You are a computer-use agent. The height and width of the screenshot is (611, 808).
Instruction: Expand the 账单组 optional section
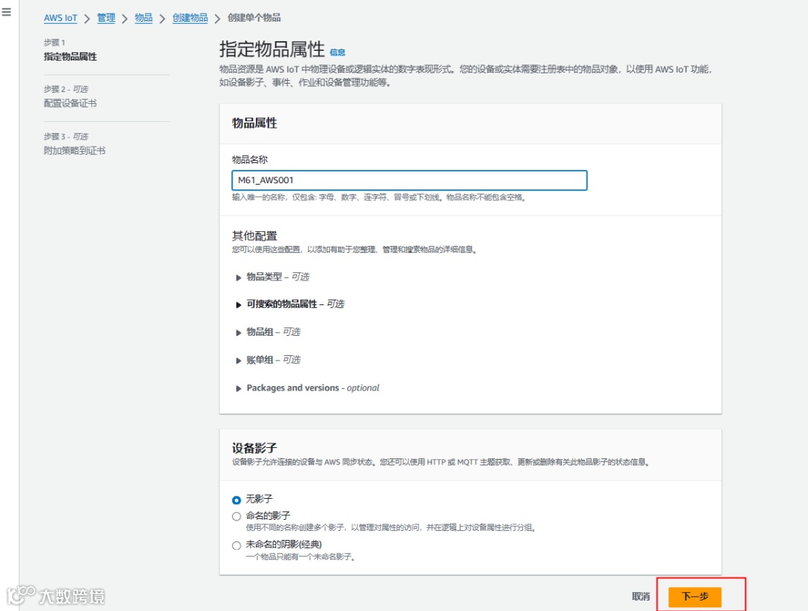coord(268,360)
